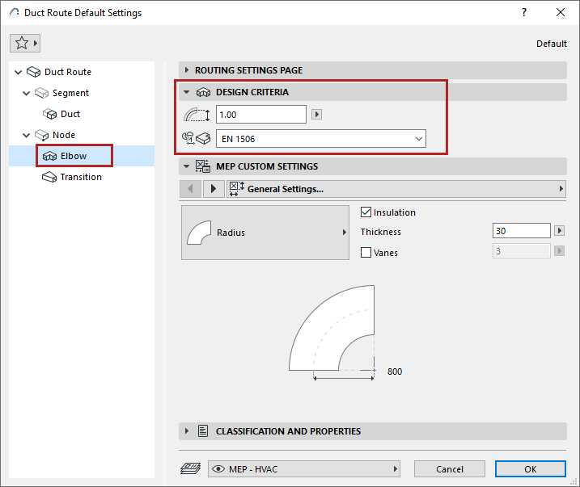The image size is (580, 487).
Task: Click the Elbow item icon
Action: [49, 156]
